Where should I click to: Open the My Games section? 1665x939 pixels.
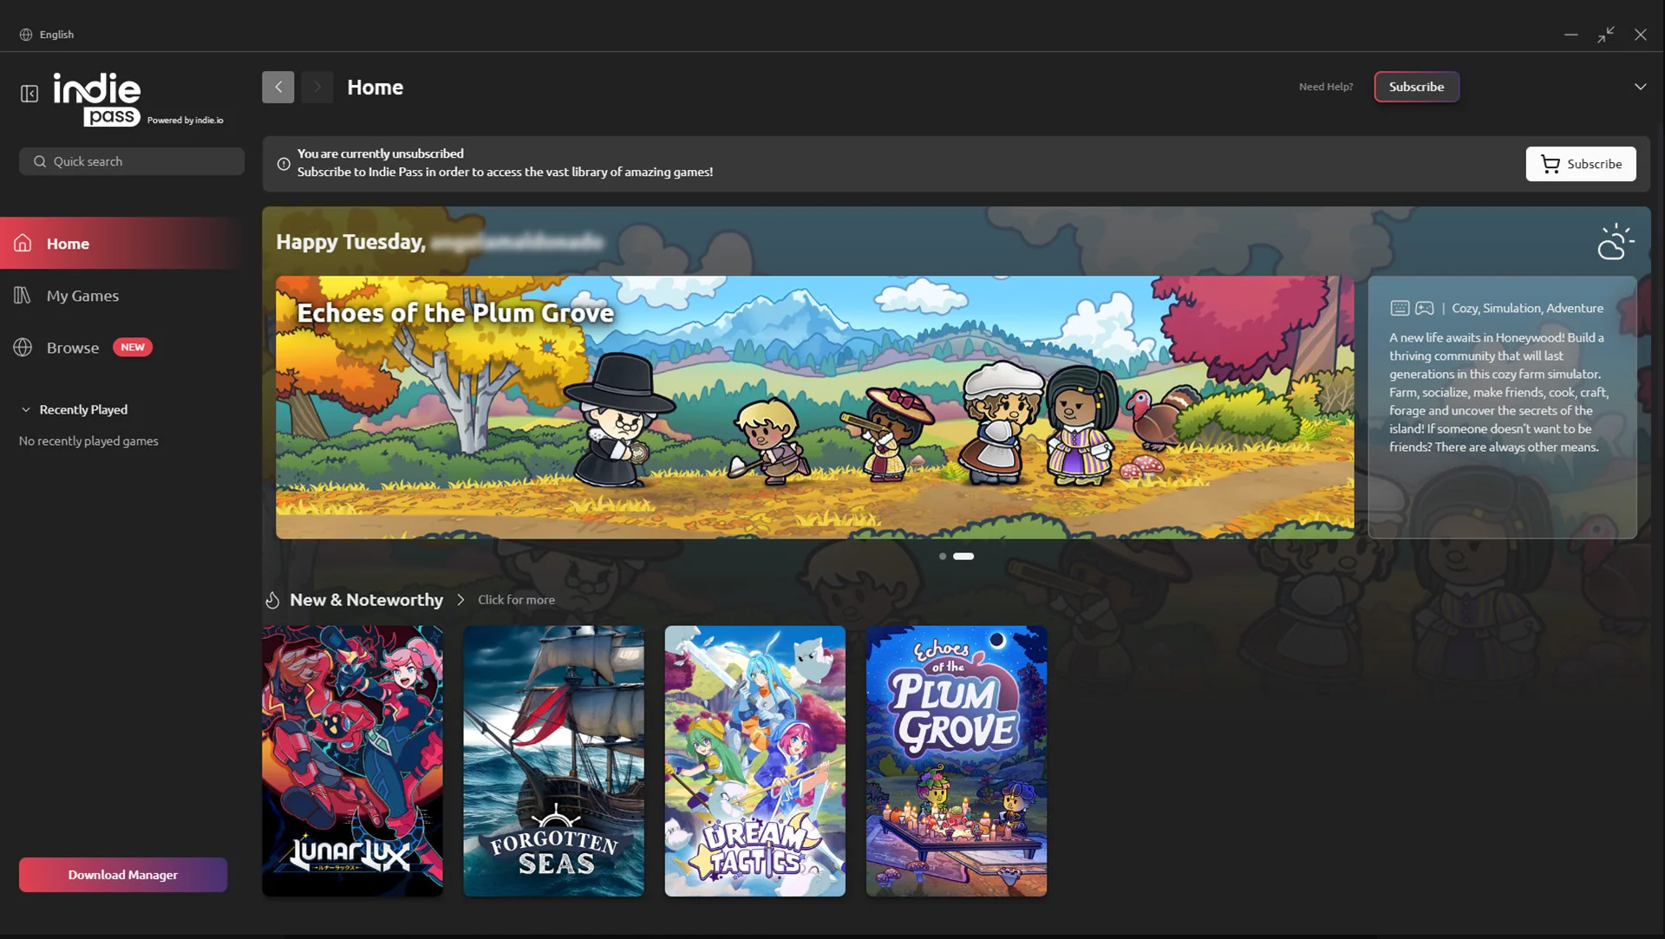tap(82, 296)
